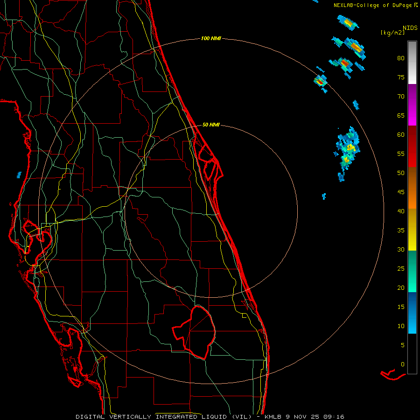Click the scale value 55

[x=401, y=154]
